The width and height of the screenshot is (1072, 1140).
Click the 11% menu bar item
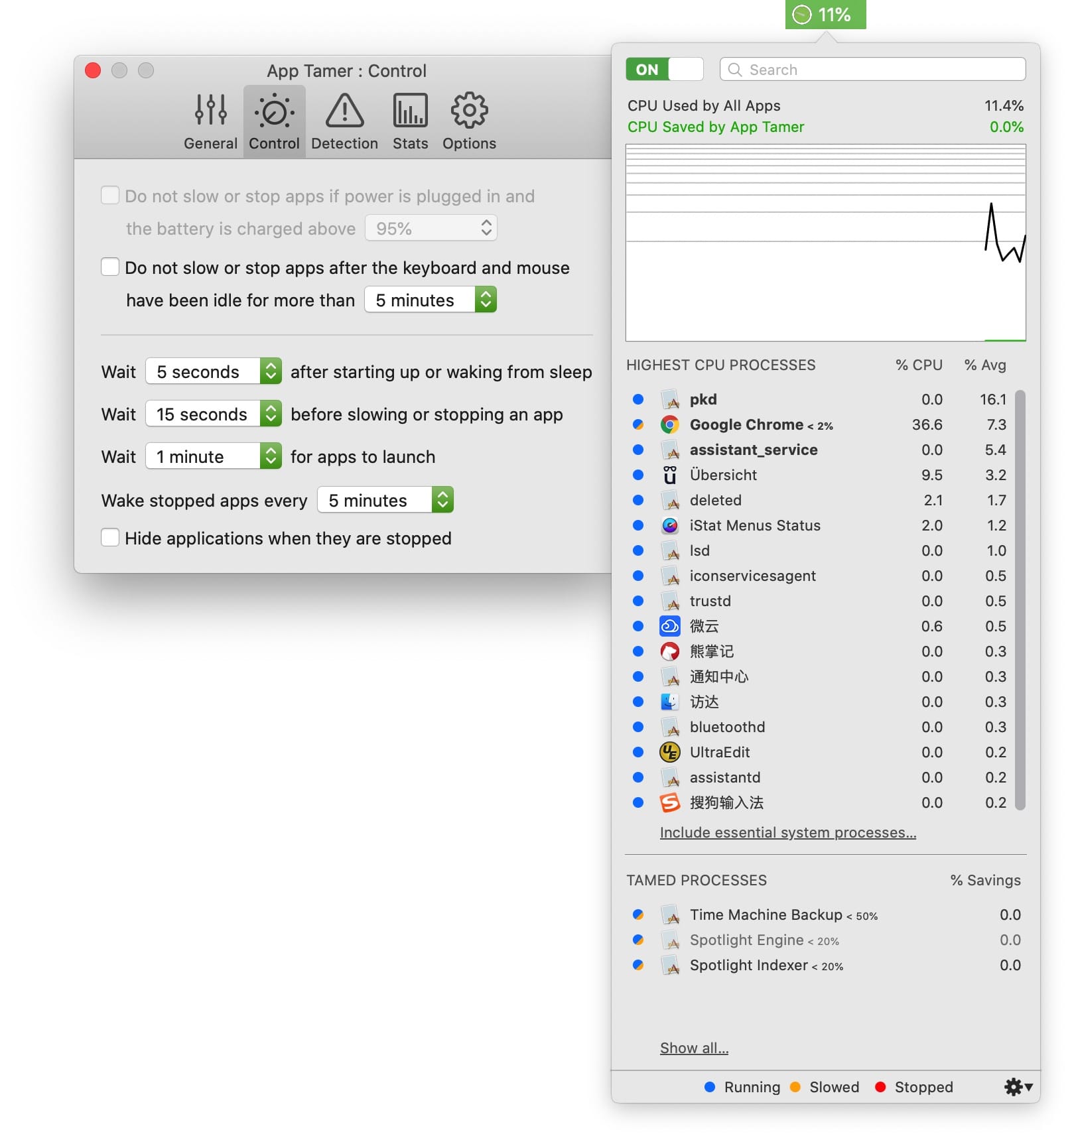(825, 15)
